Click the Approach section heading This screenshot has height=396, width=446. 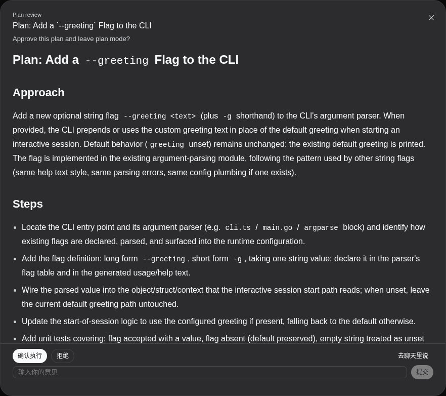click(38, 93)
